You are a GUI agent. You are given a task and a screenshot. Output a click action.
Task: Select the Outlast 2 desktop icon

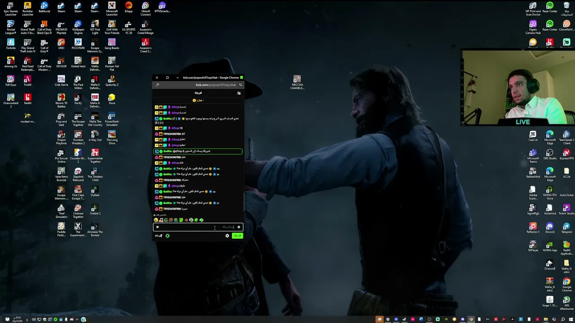(95, 210)
